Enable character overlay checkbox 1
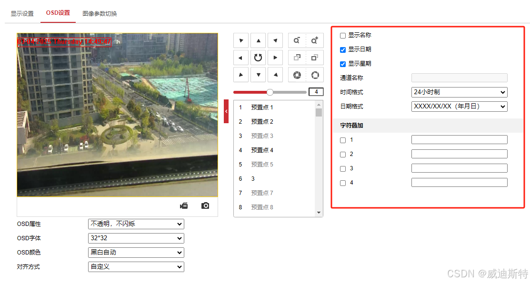This screenshot has width=530, height=283. point(342,139)
